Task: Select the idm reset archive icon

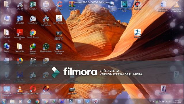Action: pyautogui.click(x=72, y=5)
